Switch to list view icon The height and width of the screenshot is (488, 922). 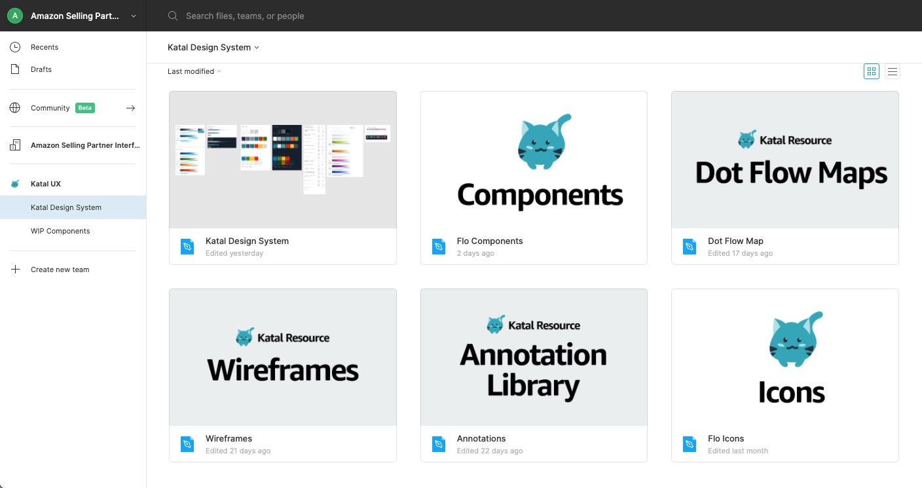click(893, 71)
